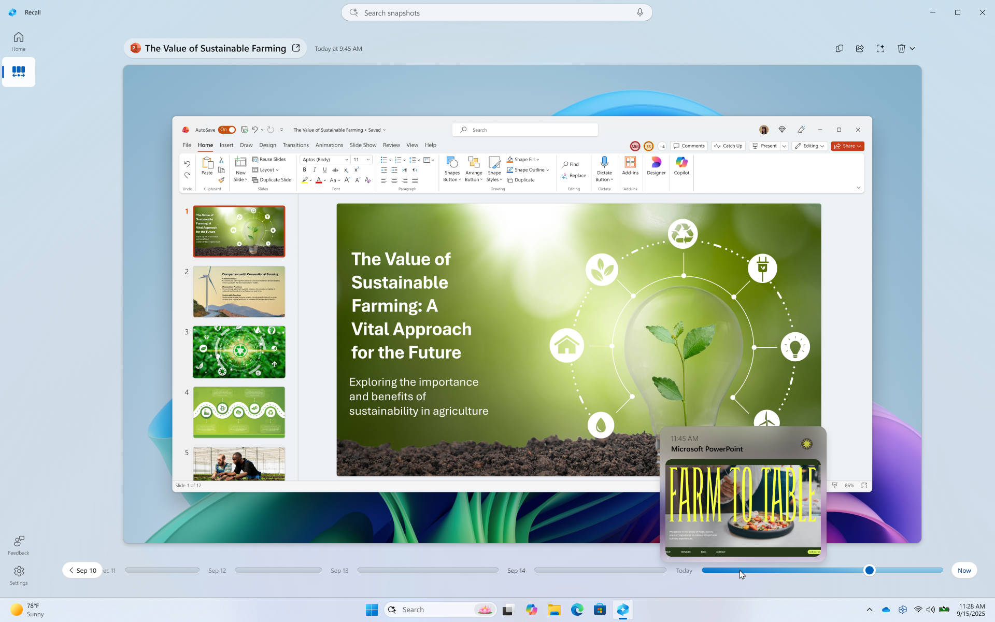
Task: Expand the Shape Fill dropdown
Action: [539, 159]
